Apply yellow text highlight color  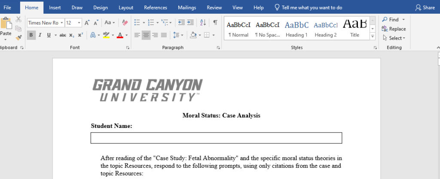click(x=107, y=35)
